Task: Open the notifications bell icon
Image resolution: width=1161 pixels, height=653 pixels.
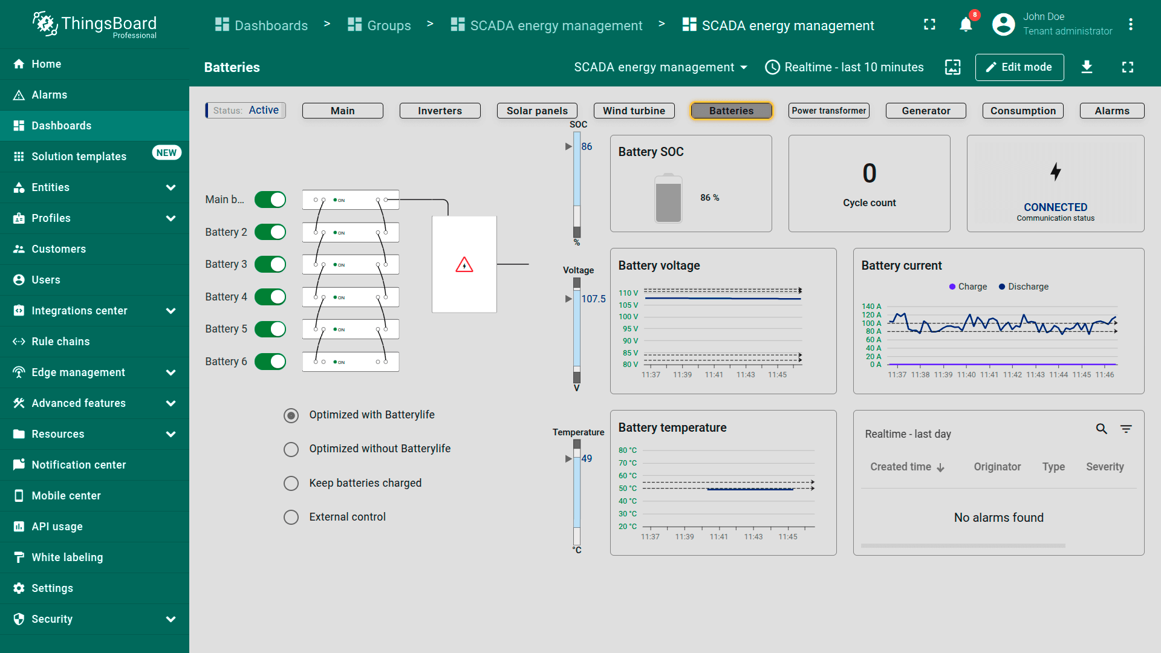Action: (x=966, y=25)
